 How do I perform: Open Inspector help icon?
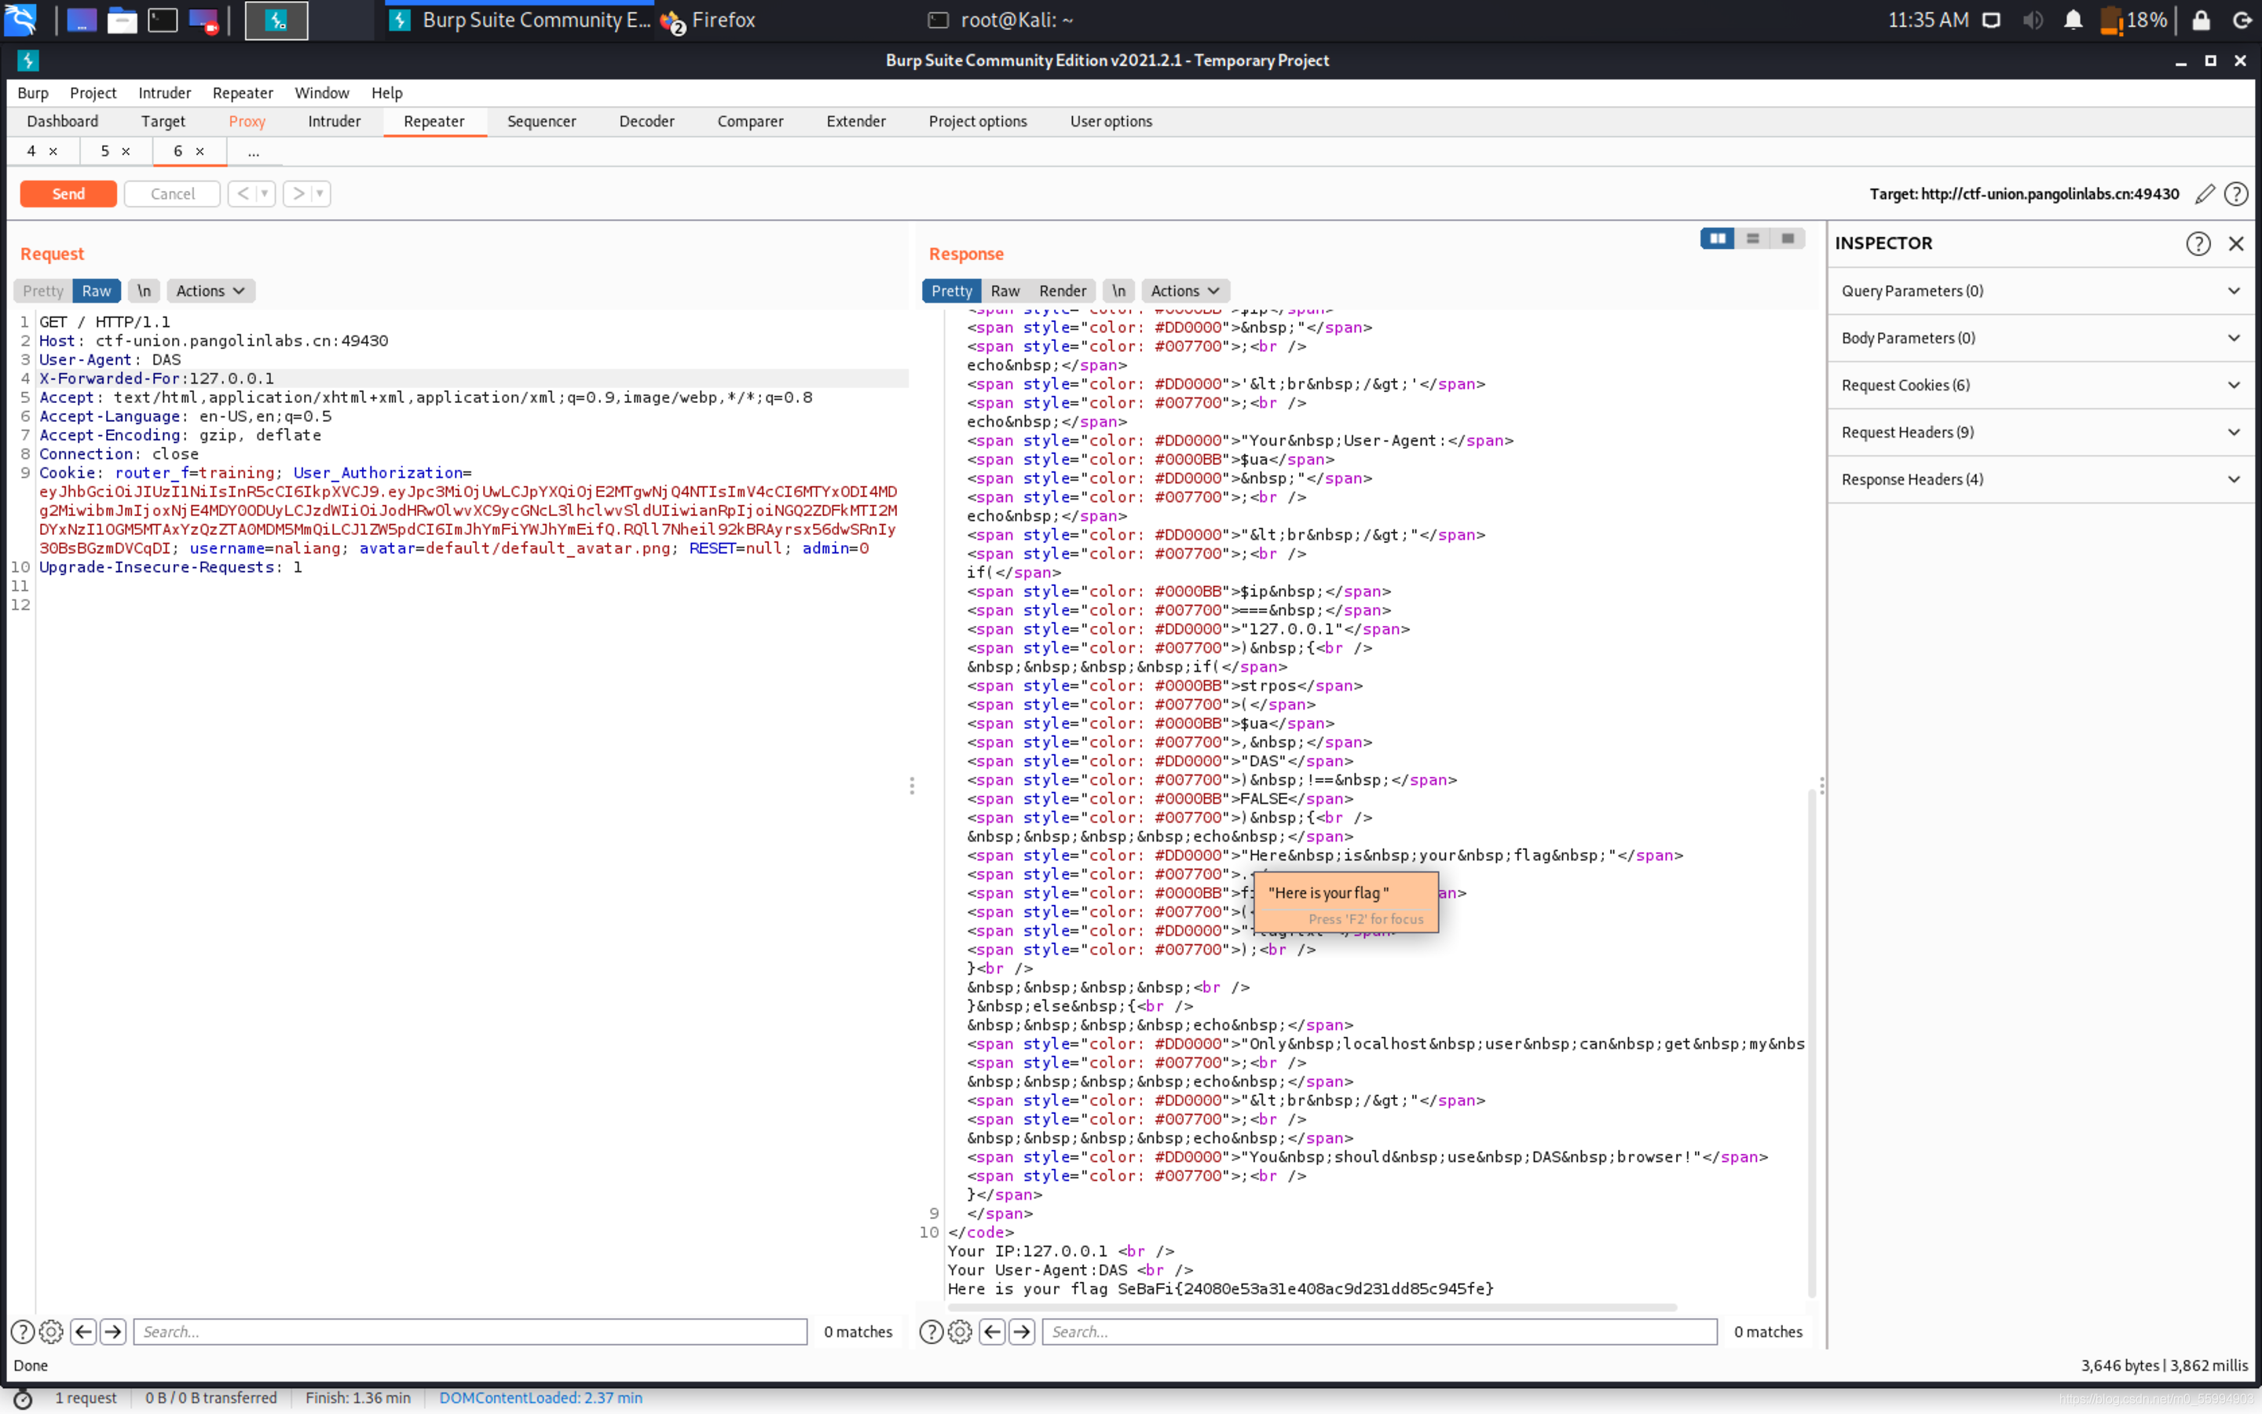[2198, 244]
